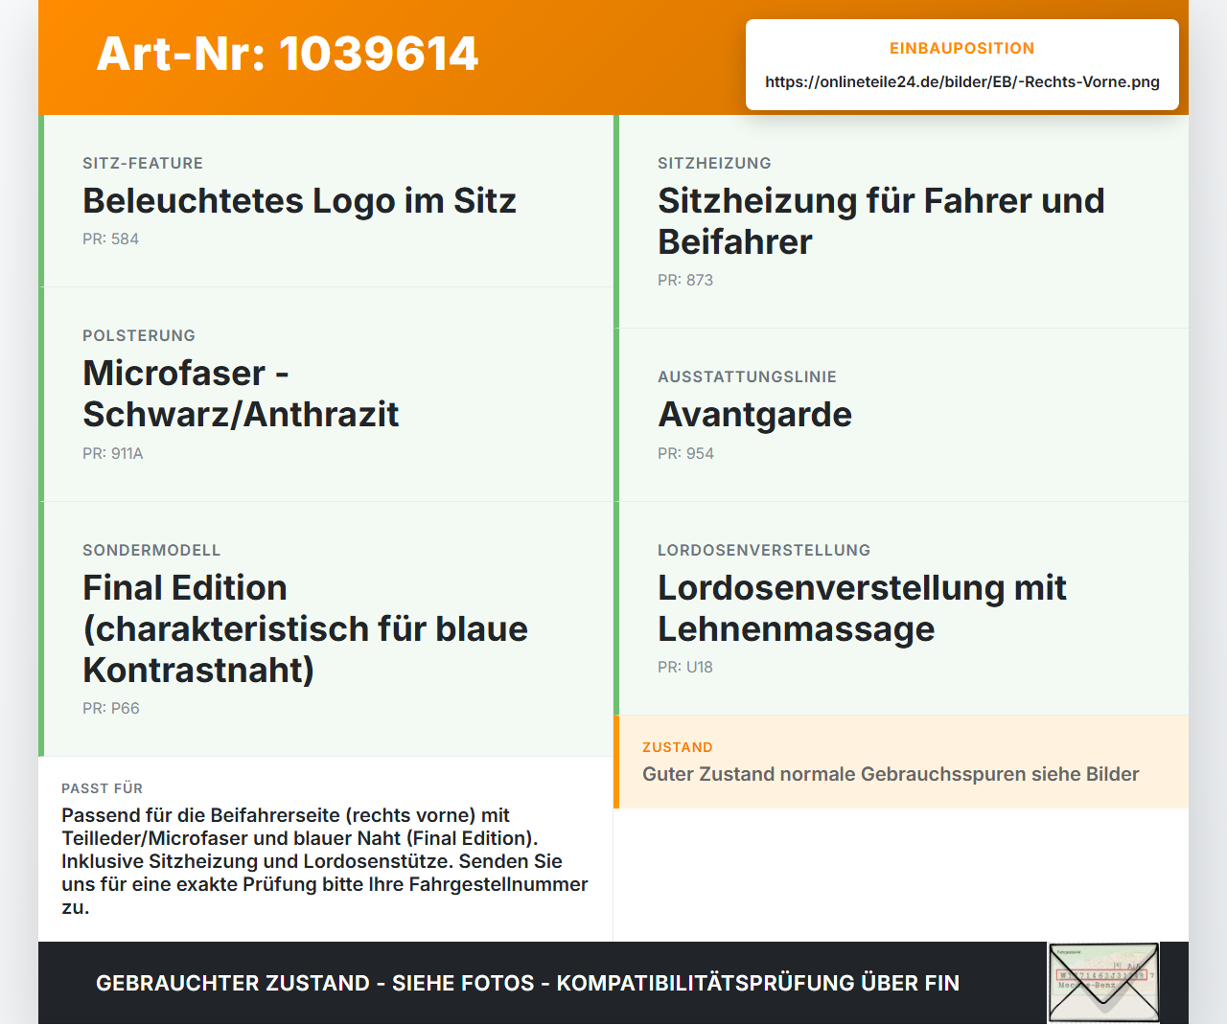Image resolution: width=1227 pixels, height=1025 pixels.
Task: Click the onlineteile24.de Rechts-Vorne.png URL text
Action: coord(962,81)
